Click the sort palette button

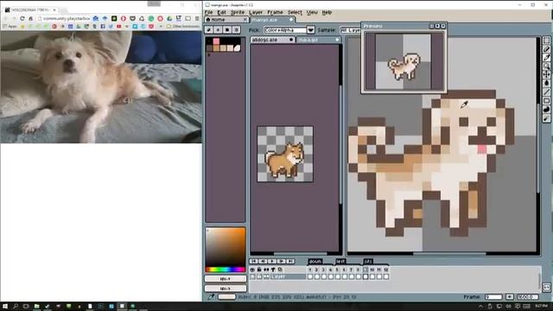coord(218,30)
